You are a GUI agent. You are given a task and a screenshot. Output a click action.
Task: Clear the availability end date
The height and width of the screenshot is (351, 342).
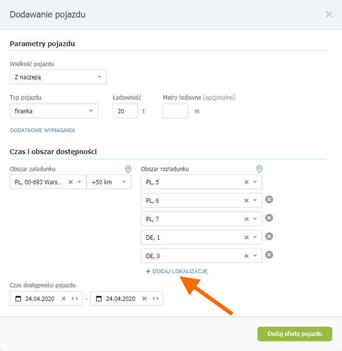[x=144, y=298]
